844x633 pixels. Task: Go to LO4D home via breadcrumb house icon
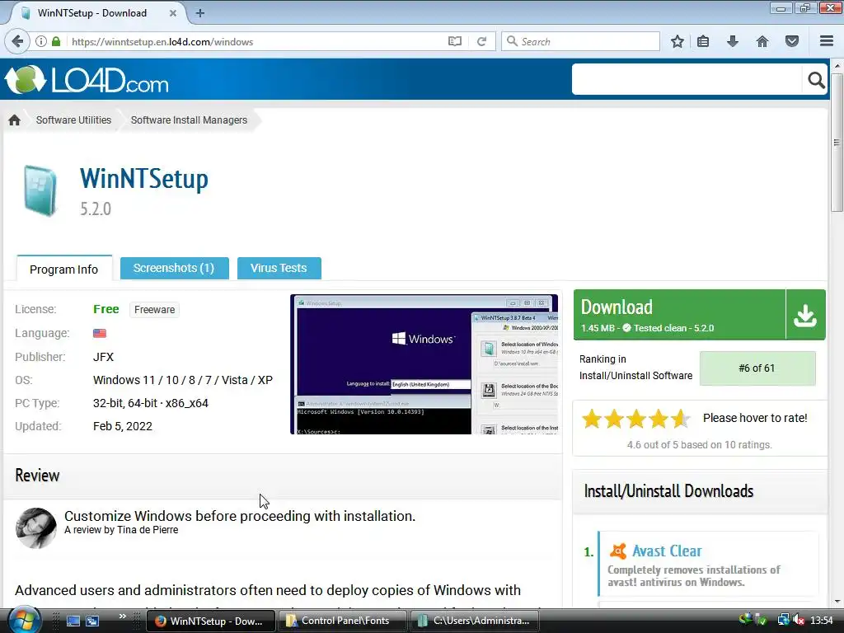tap(15, 120)
